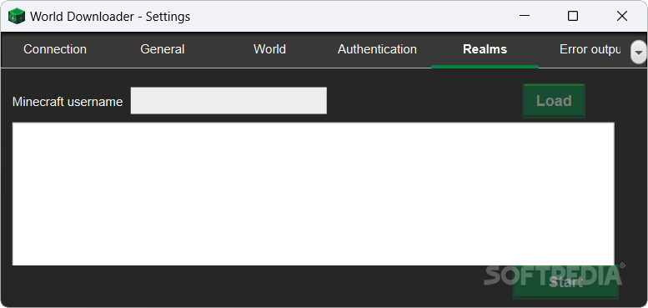648x308 pixels.
Task: Click the World Downloader app icon
Action: 17,16
